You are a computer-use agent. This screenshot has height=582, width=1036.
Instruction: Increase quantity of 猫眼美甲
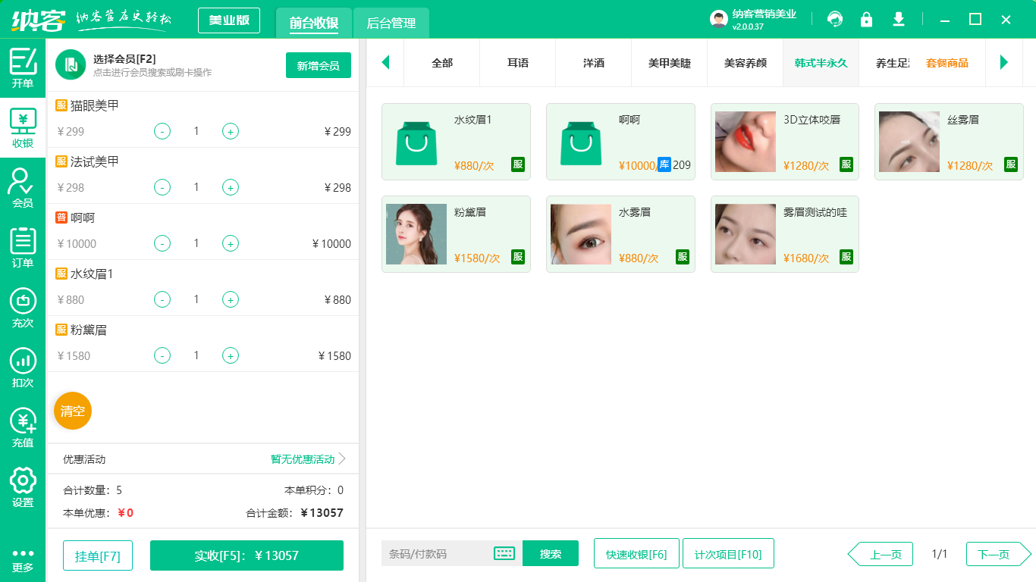[231, 131]
